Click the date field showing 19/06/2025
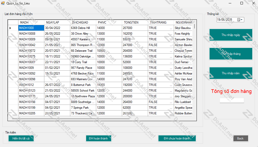This screenshot has height=147, width=258. tap(230, 20)
